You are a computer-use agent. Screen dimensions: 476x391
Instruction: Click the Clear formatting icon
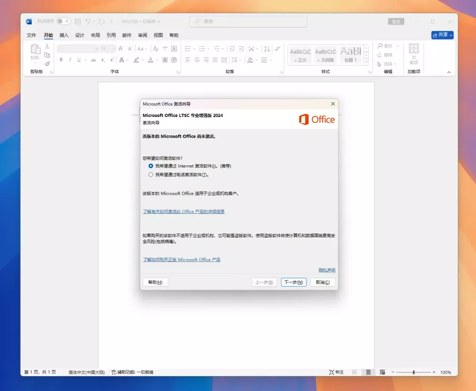(x=154, y=49)
